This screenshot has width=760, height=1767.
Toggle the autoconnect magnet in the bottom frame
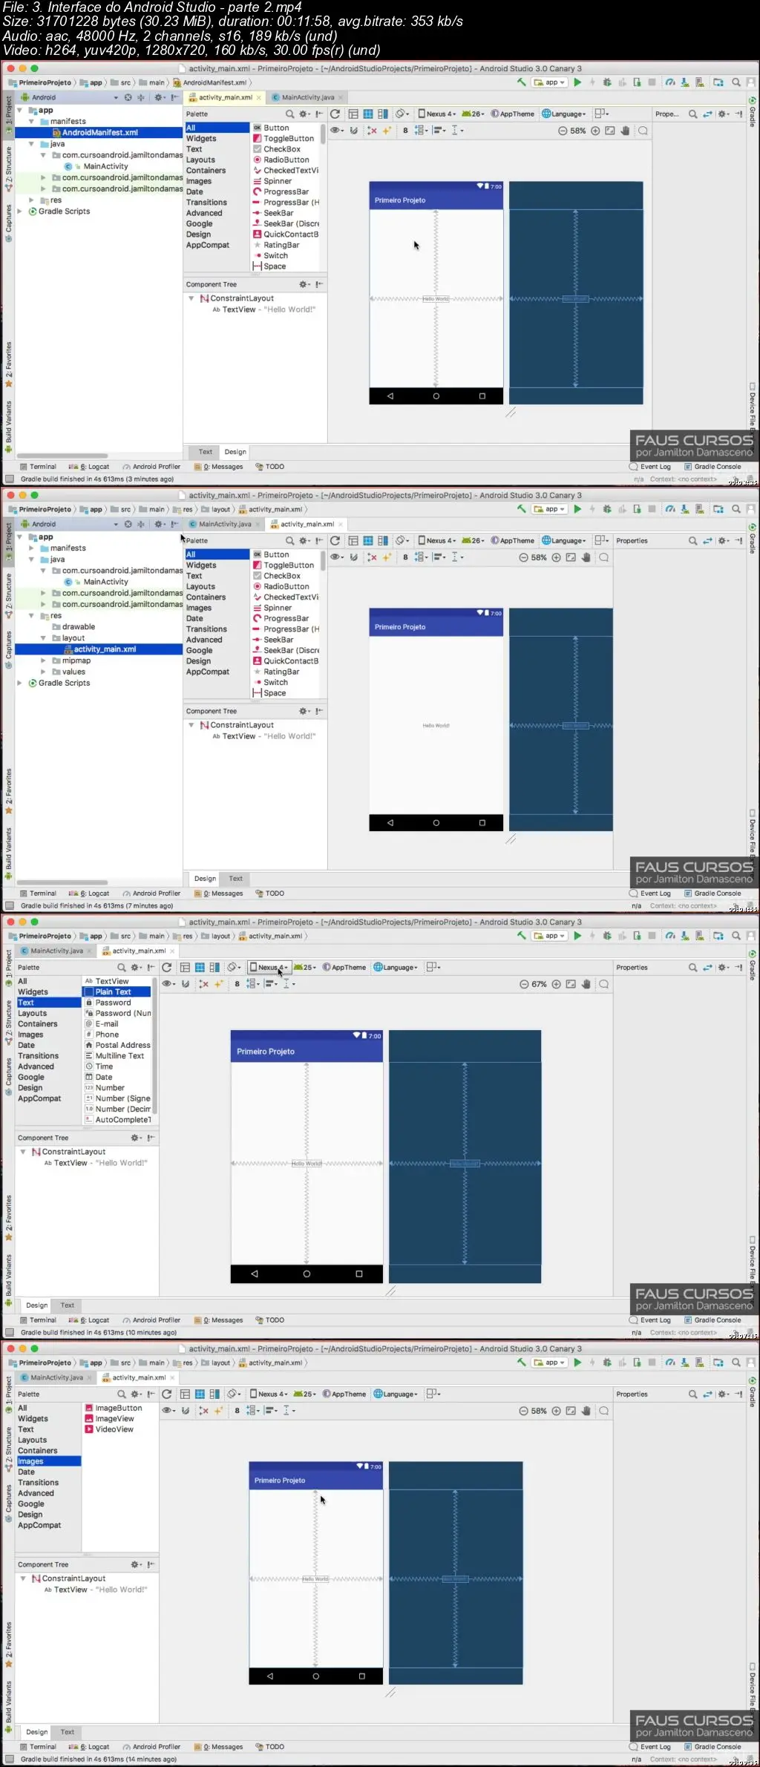186,1411
